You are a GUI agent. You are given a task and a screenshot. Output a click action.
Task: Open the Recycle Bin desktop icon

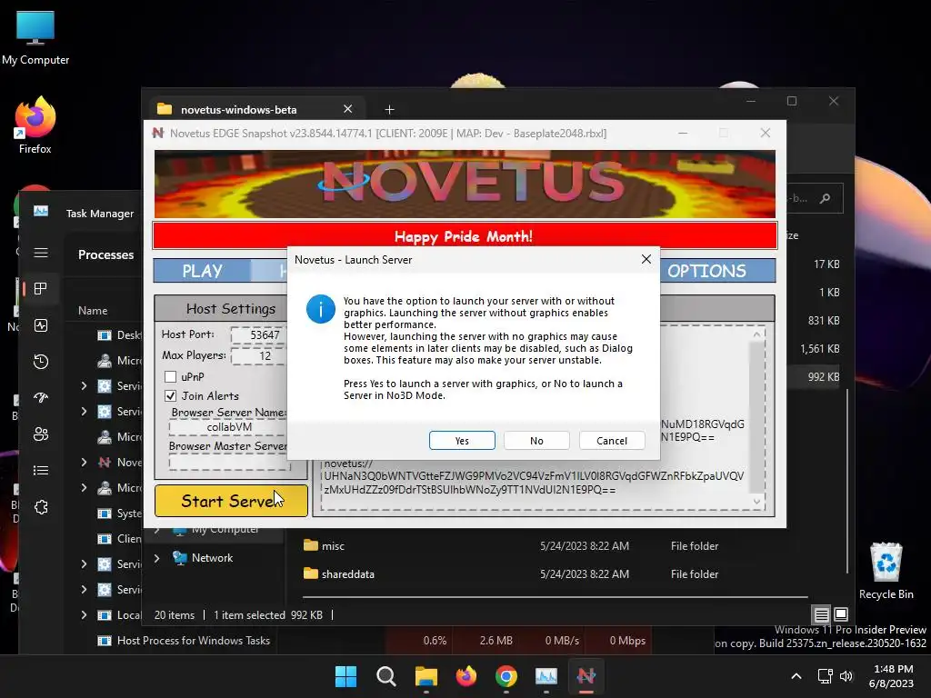coord(886,571)
